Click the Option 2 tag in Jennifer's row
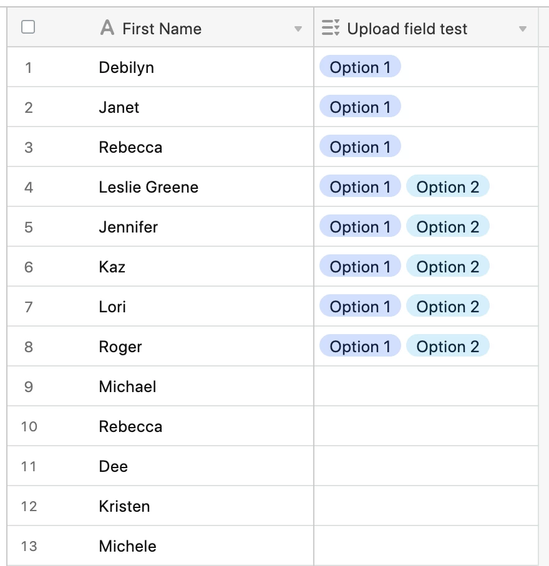This screenshot has width=549, height=566. (447, 227)
